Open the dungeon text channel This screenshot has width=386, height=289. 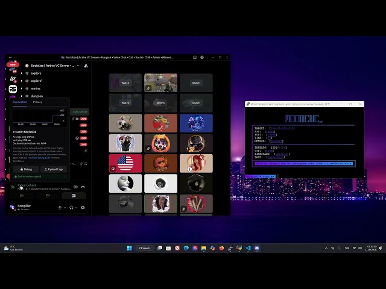point(37,96)
